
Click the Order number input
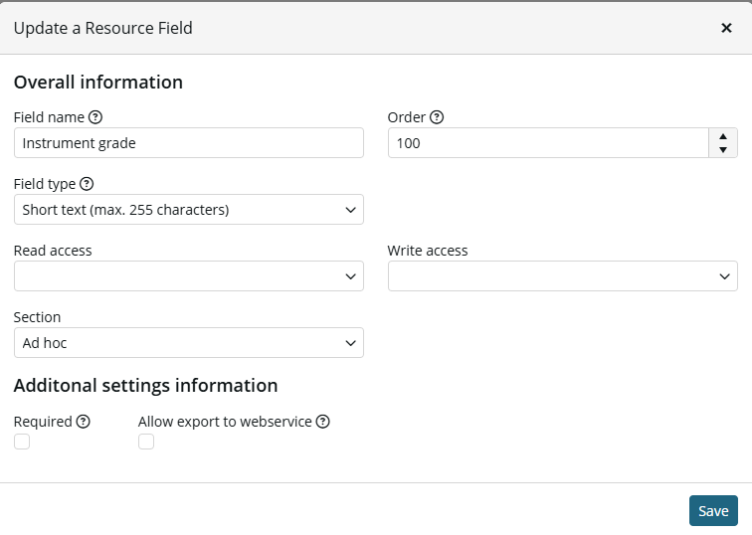[548, 143]
